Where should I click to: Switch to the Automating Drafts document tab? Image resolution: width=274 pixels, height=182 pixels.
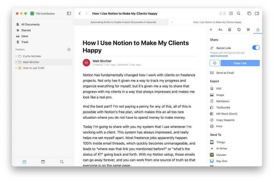pos(121,22)
